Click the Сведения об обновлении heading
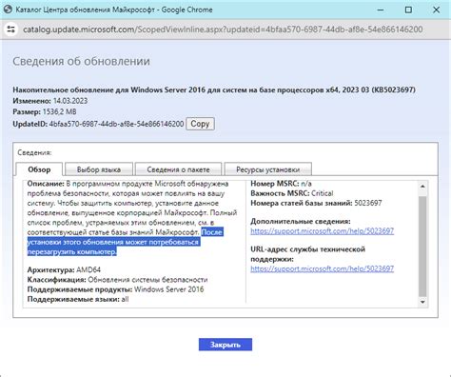451x377 pixels. point(81,61)
